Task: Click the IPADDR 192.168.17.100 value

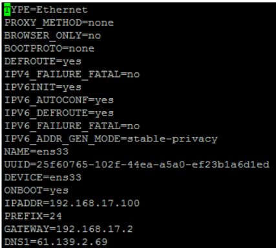Action: [x=94, y=203]
